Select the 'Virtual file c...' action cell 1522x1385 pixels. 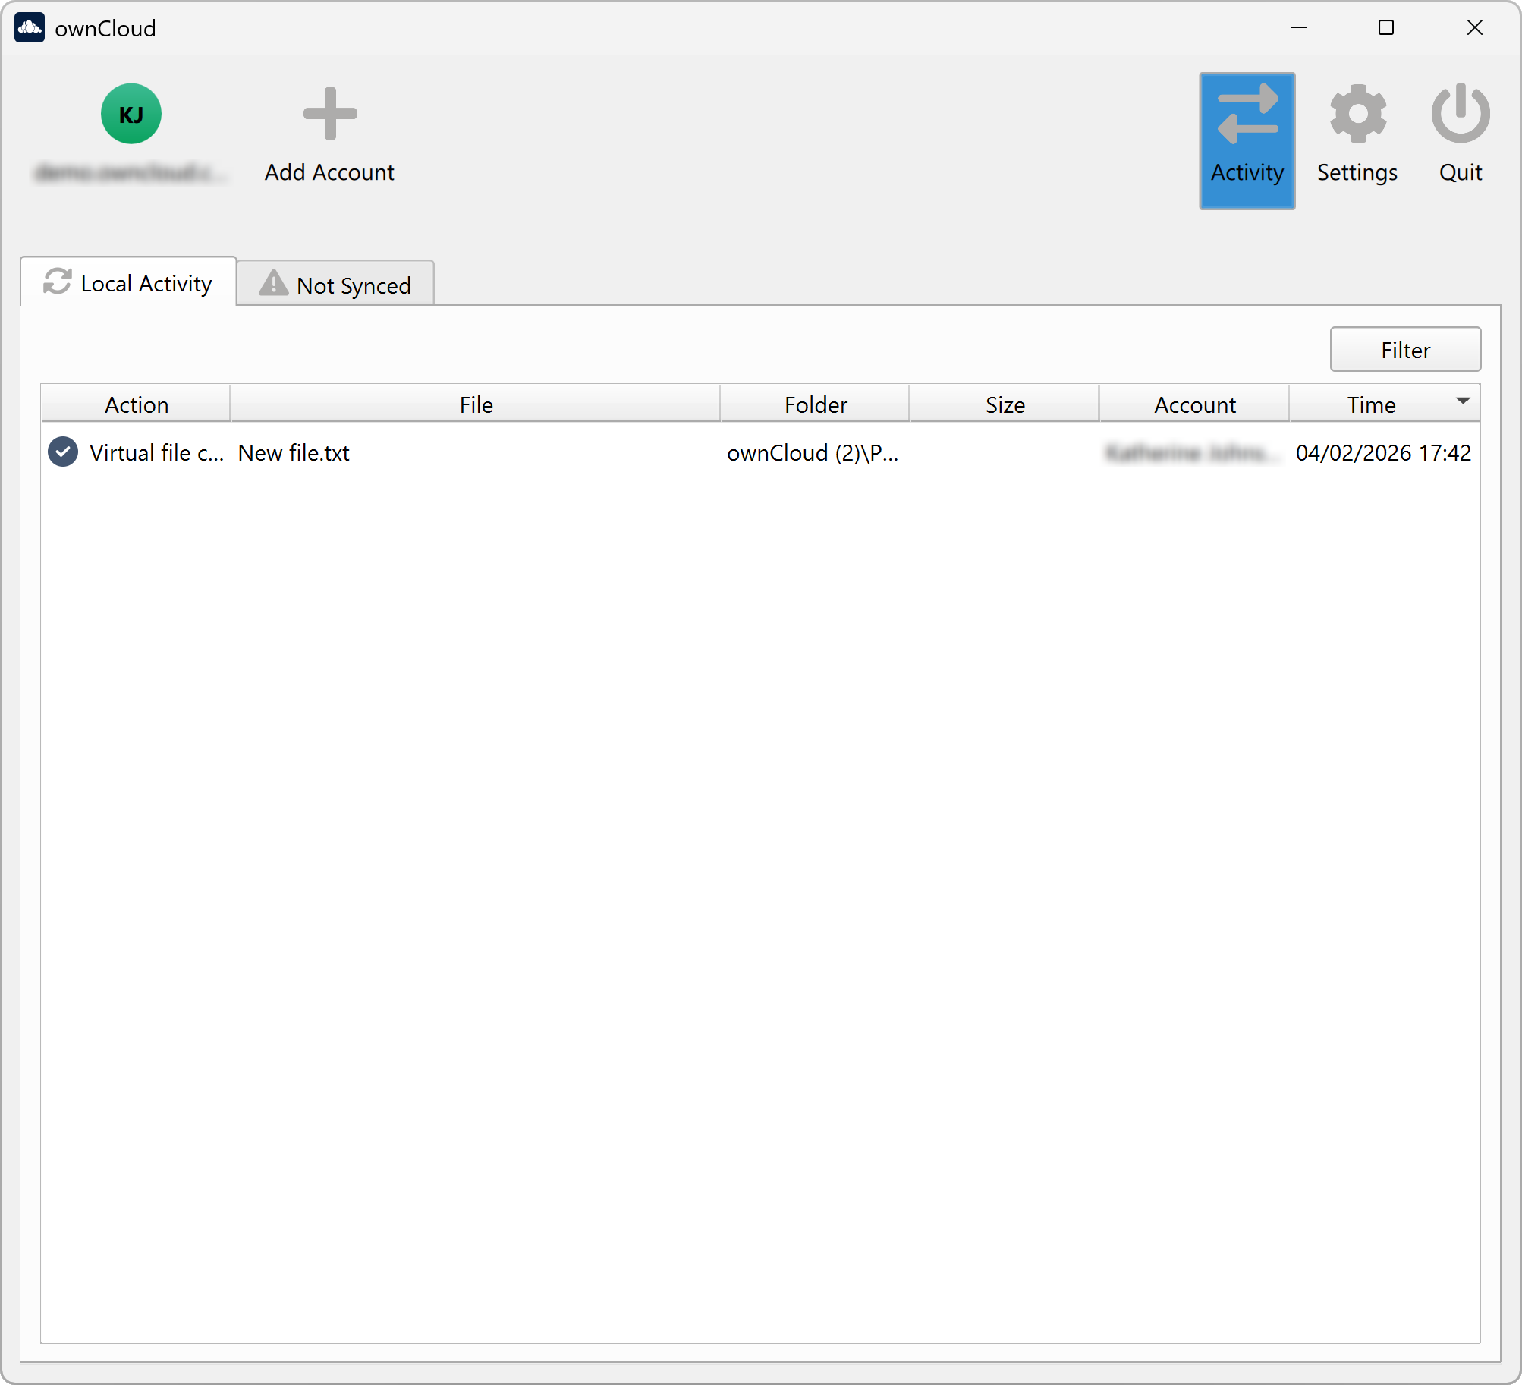coord(156,452)
